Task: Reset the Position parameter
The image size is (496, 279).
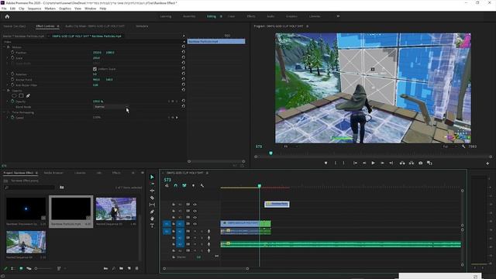Action: pyautogui.click(x=183, y=52)
